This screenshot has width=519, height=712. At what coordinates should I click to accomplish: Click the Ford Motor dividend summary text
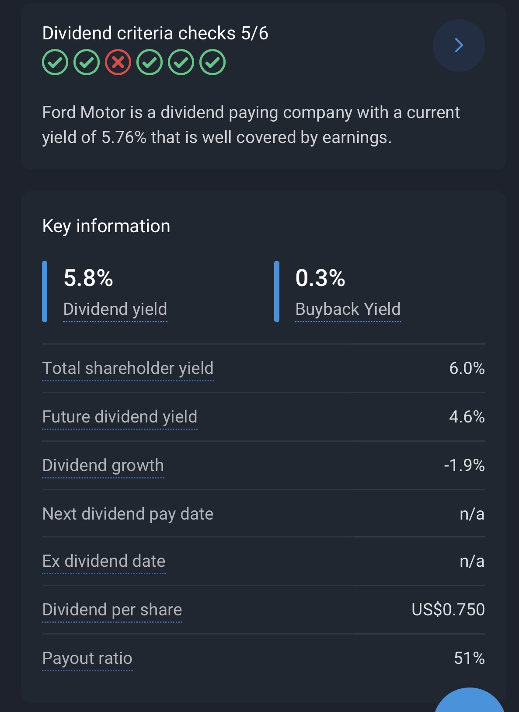(251, 125)
